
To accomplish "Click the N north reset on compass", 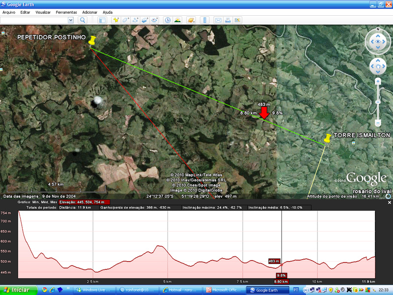I will coord(378,29).
